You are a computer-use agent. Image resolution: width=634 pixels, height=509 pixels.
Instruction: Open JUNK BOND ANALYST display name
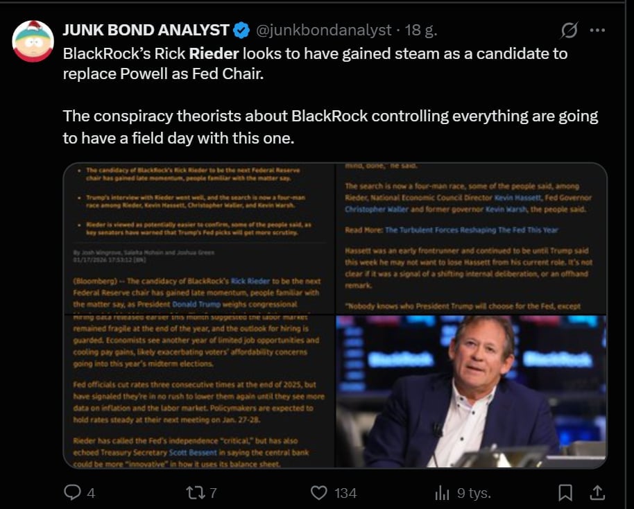(x=146, y=31)
